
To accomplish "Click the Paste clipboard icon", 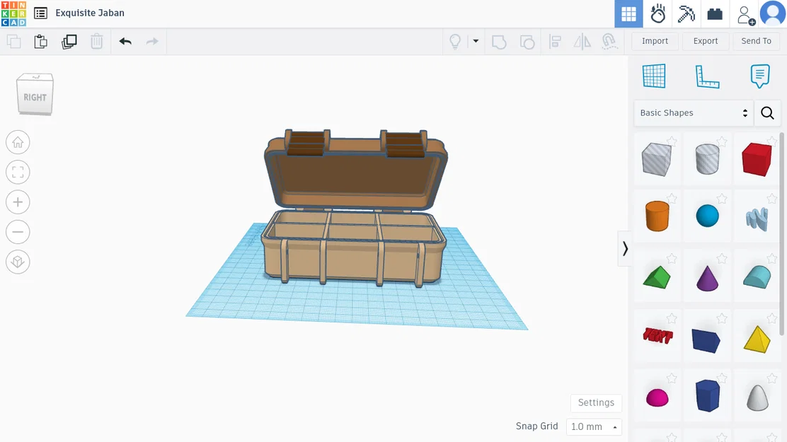I will [x=40, y=41].
